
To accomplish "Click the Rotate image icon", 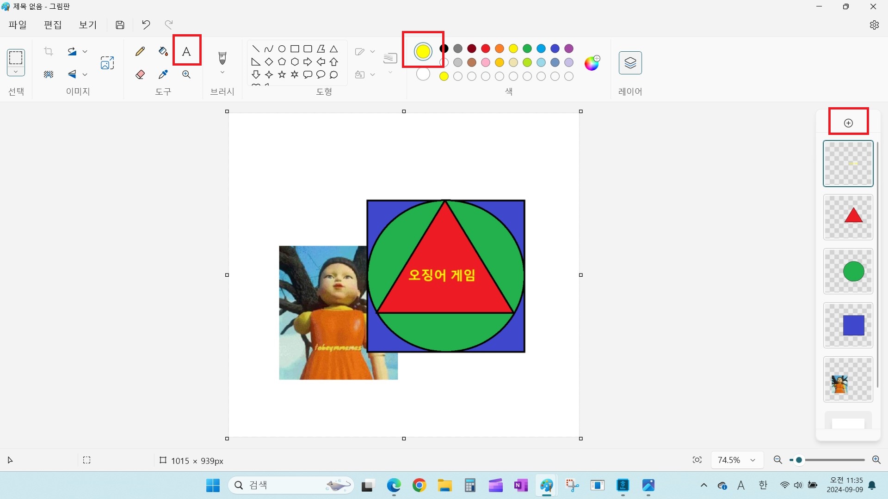I will (72, 51).
